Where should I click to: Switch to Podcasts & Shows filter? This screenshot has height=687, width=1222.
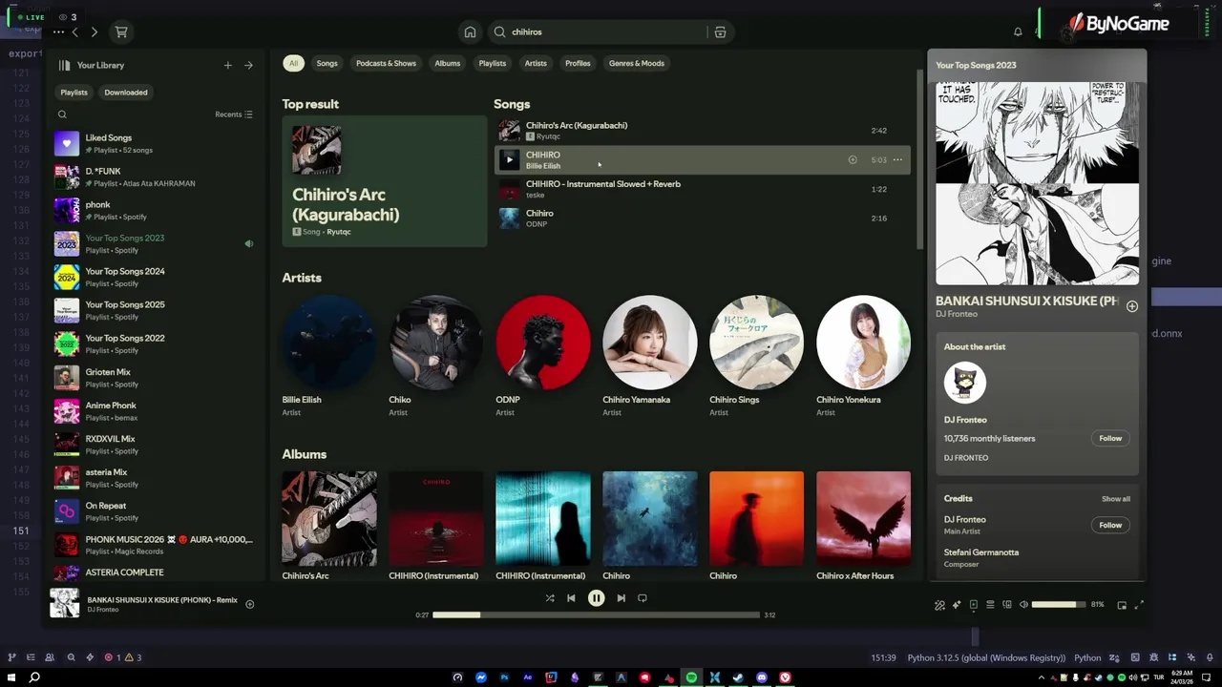click(x=386, y=63)
